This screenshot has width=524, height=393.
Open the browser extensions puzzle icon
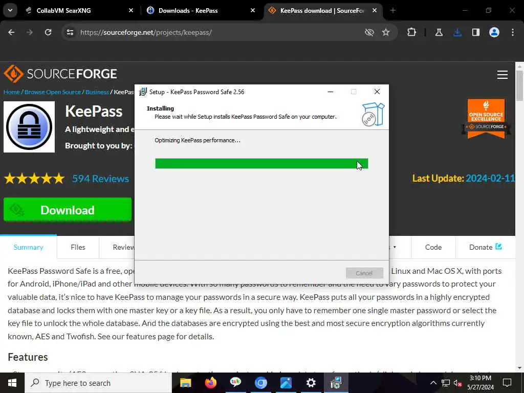[412, 32]
